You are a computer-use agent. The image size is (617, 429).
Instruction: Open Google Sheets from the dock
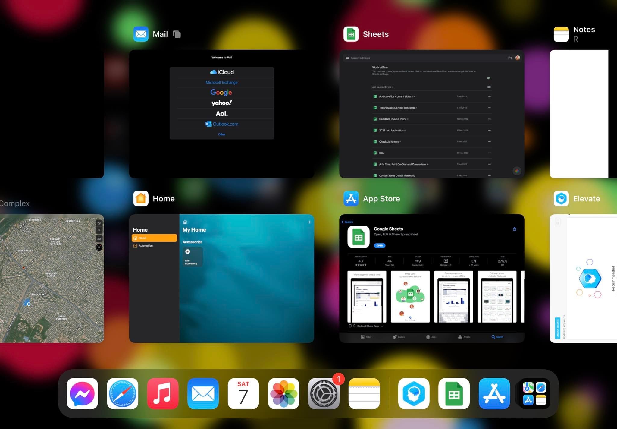(454, 393)
